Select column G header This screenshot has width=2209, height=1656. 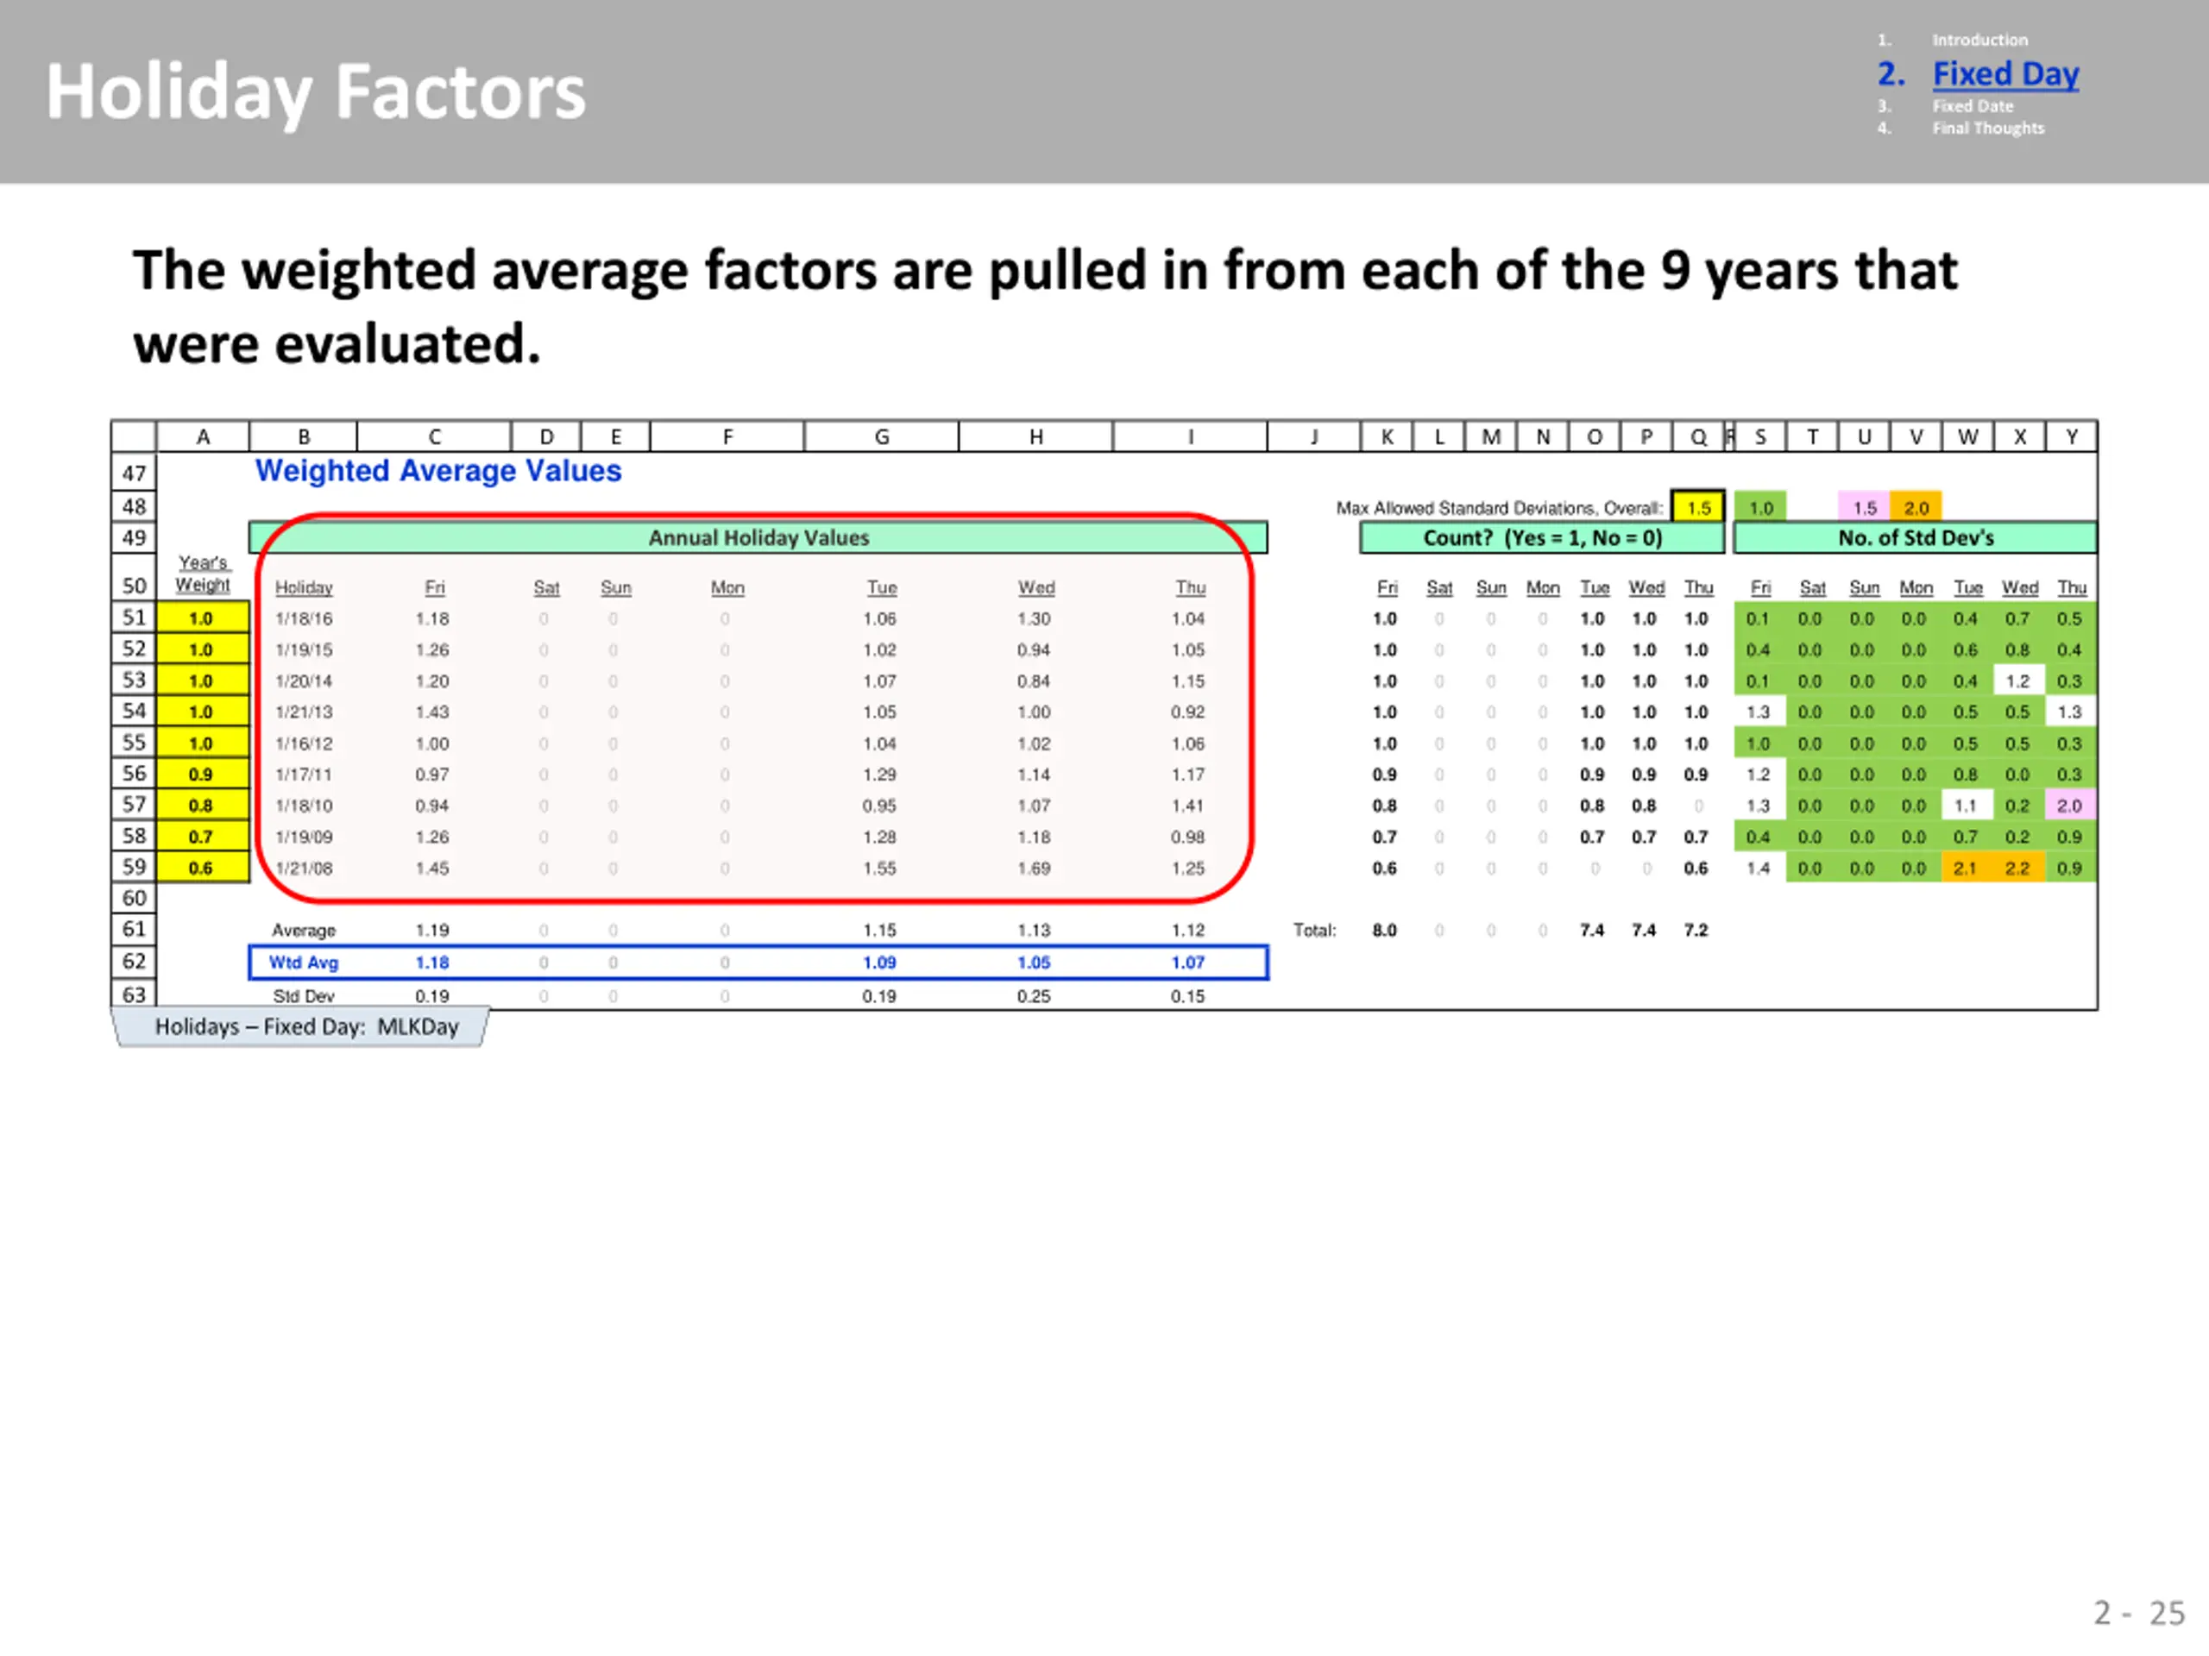[882, 436]
